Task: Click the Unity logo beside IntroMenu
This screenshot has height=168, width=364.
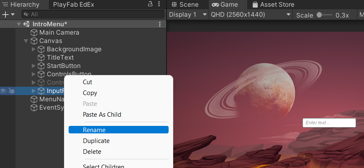Action: click(x=26, y=24)
